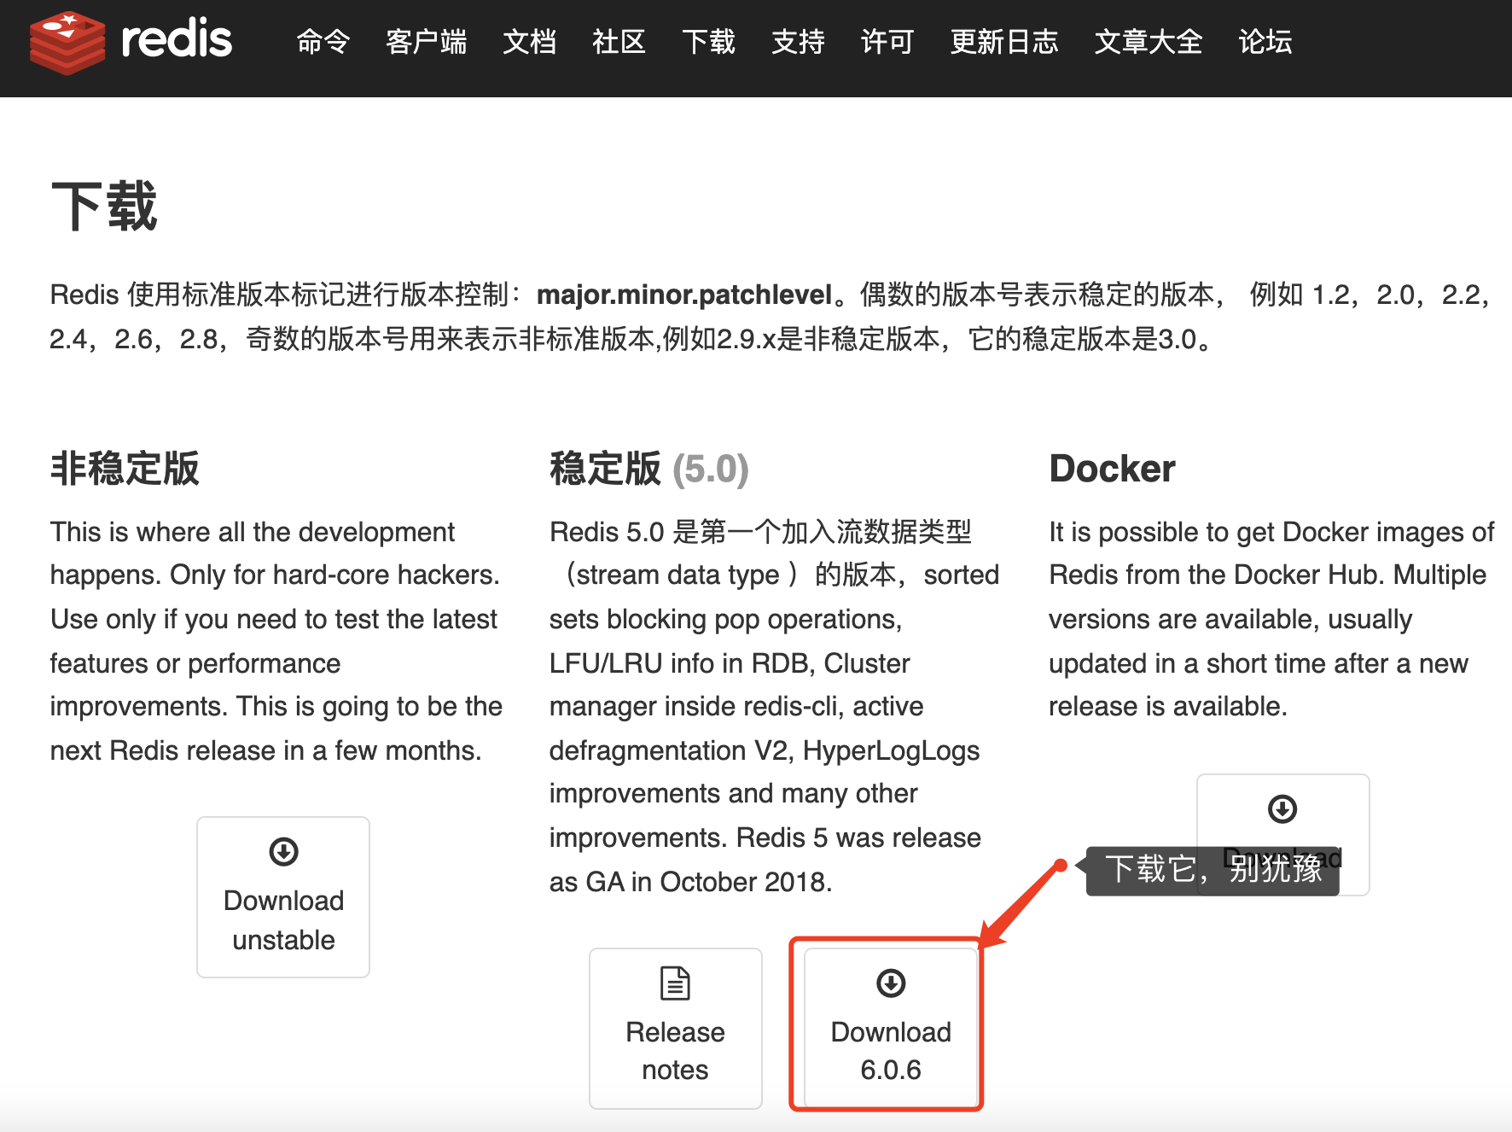Click the download arrow icon above 'Download unstable'
Screen dimensions: 1512x1132
[283, 851]
